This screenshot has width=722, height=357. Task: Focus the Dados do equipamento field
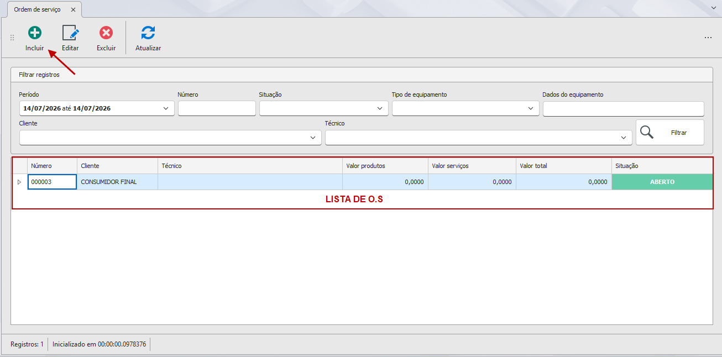[x=624, y=109]
